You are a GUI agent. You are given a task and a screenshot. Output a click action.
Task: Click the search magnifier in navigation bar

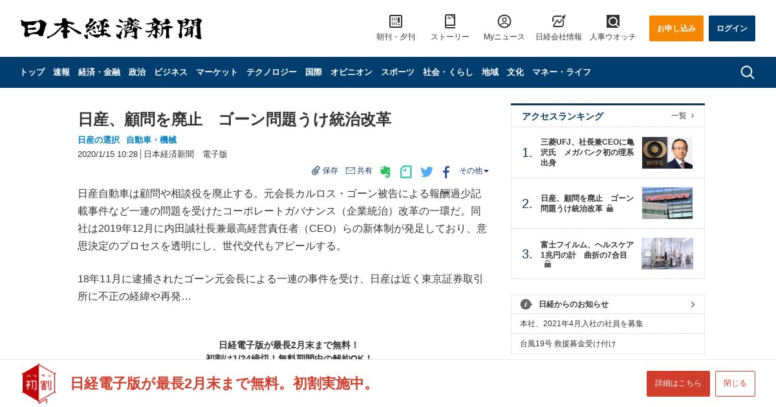click(x=748, y=72)
